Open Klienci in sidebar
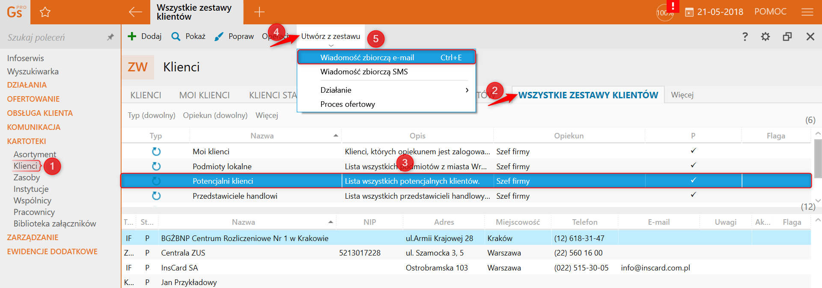Viewport: 822px width, 288px height. [x=26, y=166]
